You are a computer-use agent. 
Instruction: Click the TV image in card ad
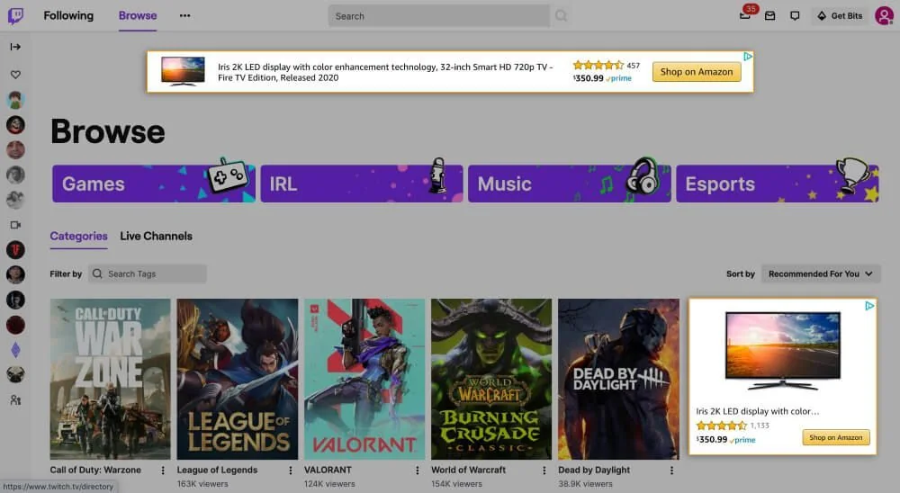point(782,351)
